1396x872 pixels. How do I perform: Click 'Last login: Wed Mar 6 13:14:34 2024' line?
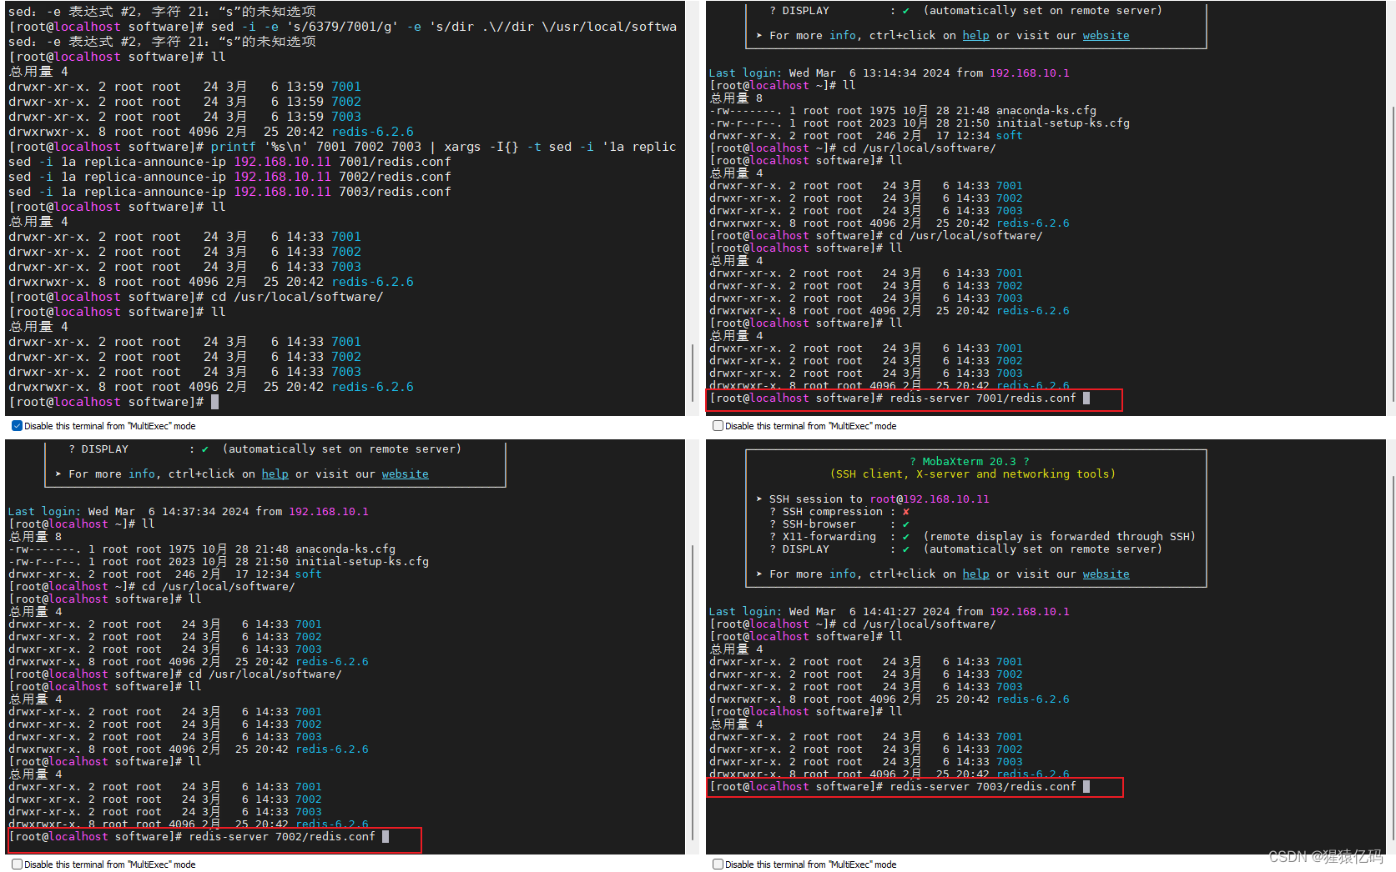[889, 73]
